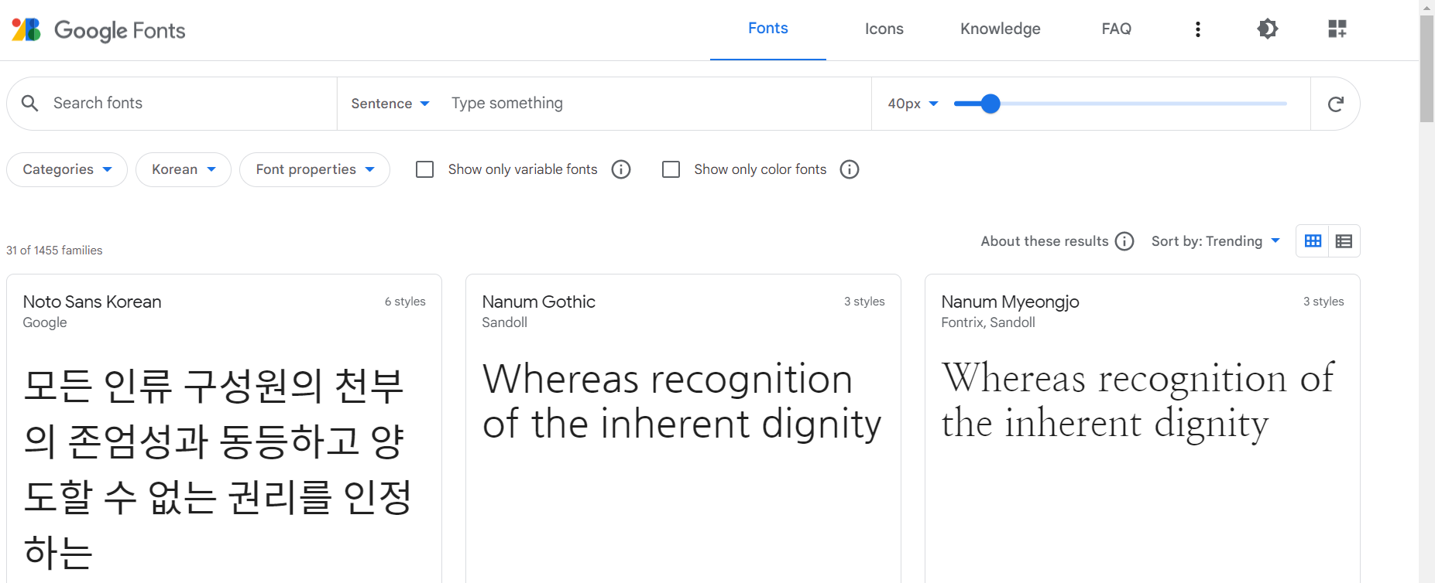Show info about color fonts
This screenshot has width=1435, height=583.
click(x=850, y=169)
